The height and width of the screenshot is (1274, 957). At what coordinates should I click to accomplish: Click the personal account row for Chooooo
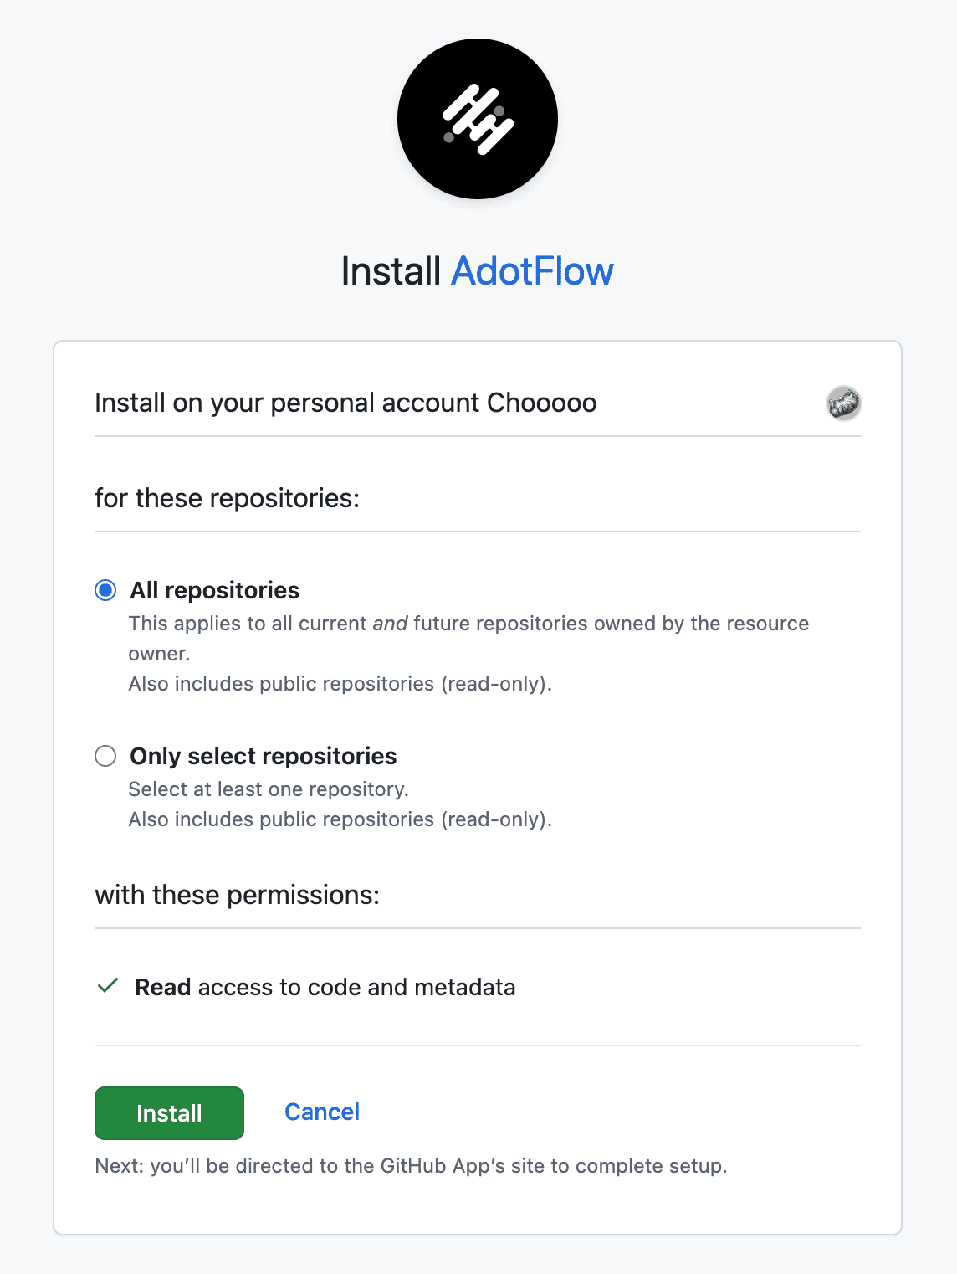coord(345,403)
